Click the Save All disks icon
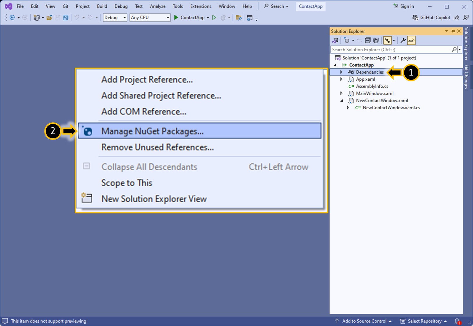Screen dimensions: 473x326 pyautogui.click(x=66, y=18)
